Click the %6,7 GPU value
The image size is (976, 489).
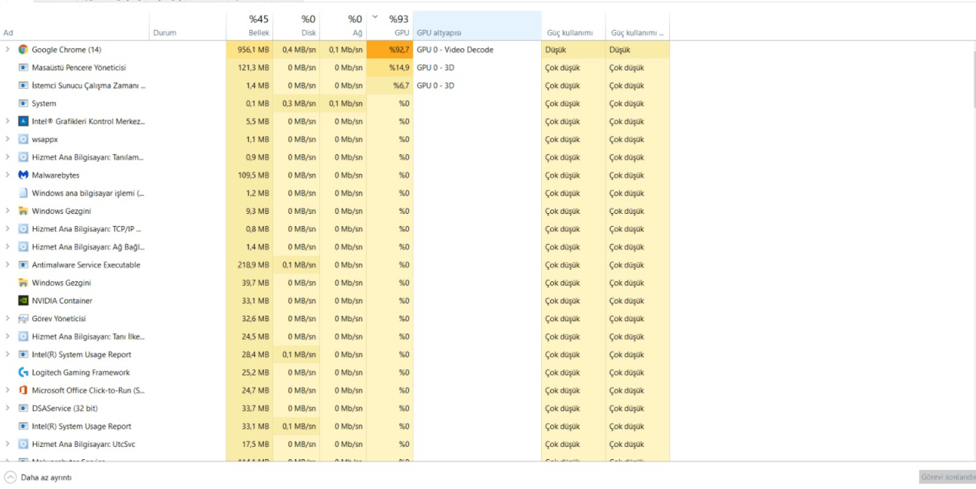point(401,86)
